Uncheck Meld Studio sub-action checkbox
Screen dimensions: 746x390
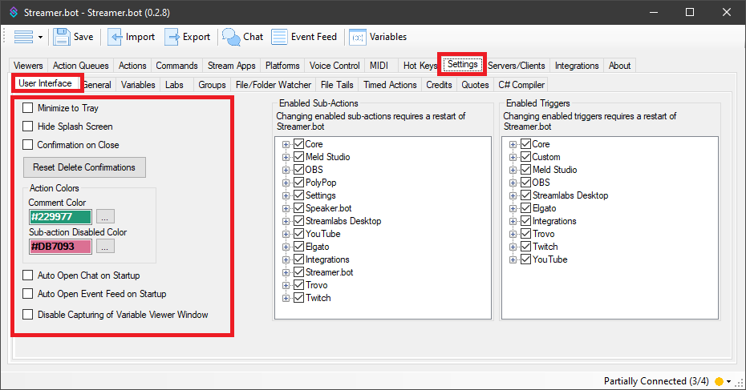(298, 157)
